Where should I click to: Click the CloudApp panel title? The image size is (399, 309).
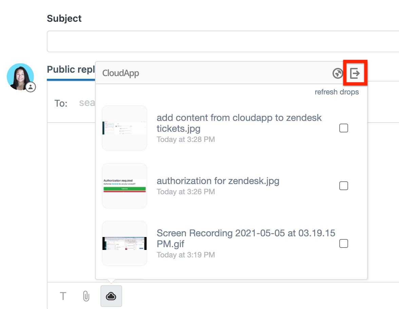[121, 73]
